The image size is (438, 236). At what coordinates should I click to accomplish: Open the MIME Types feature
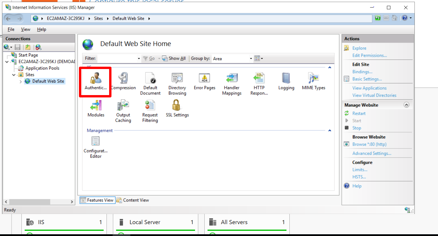click(x=313, y=81)
